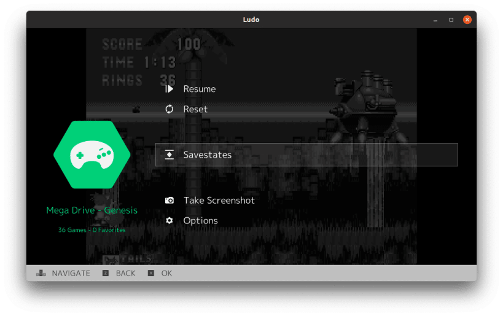Close the Ludo window
This screenshot has height=316, width=503.
(467, 20)
